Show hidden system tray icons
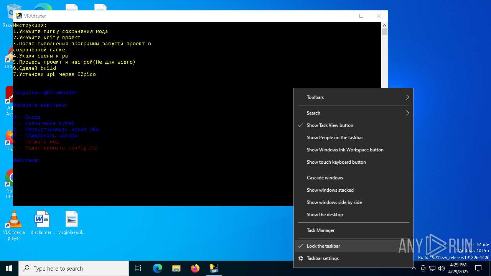Viewport: 491px width, 276px height. [414, 268]
